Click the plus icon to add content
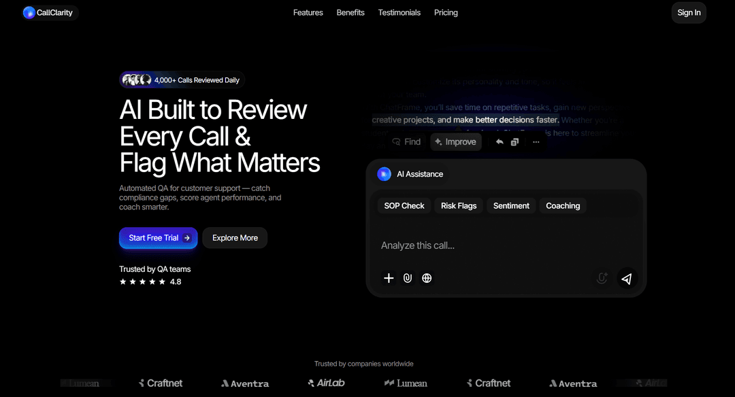This screenshot has height=397, width=735. pos(389,278)
